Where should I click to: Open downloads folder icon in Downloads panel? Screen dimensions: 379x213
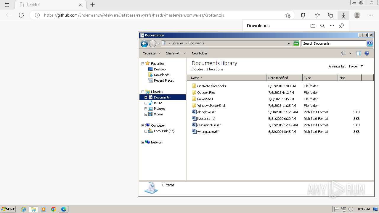[x=313, y=26]
